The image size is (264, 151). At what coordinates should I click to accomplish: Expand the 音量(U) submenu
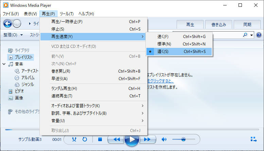94,120
